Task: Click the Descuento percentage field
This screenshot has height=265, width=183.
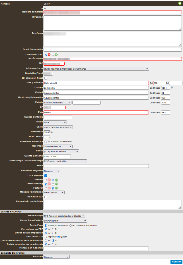Action: click(x=47, y=132)
